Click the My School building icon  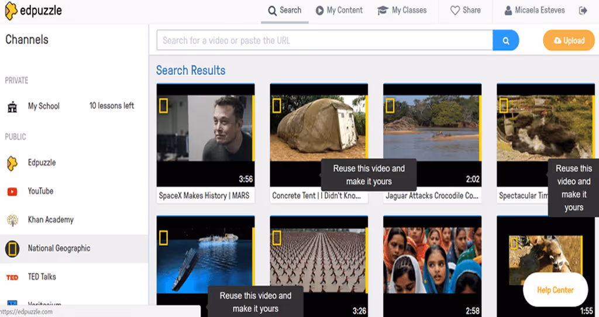[x=12, y=107]
